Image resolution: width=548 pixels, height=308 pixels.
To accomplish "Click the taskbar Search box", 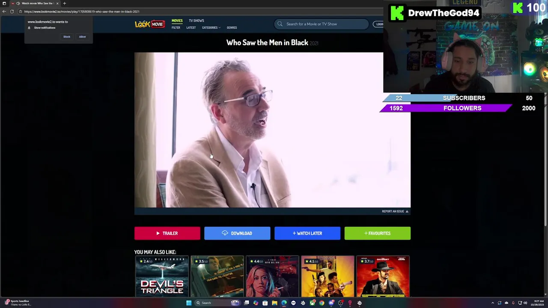I will click(x=217, y=303).
